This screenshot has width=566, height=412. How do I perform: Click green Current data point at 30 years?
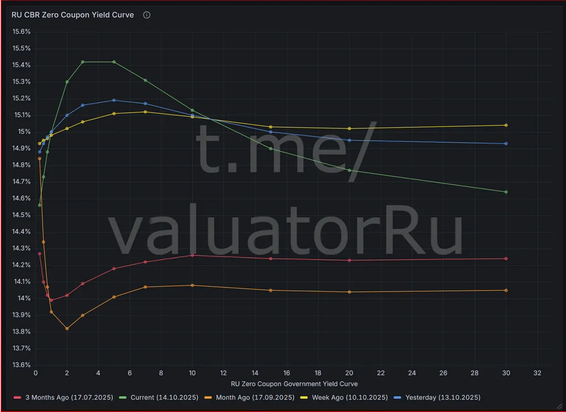(506, 192)
